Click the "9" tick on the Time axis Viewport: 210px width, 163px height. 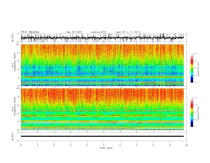170,145
